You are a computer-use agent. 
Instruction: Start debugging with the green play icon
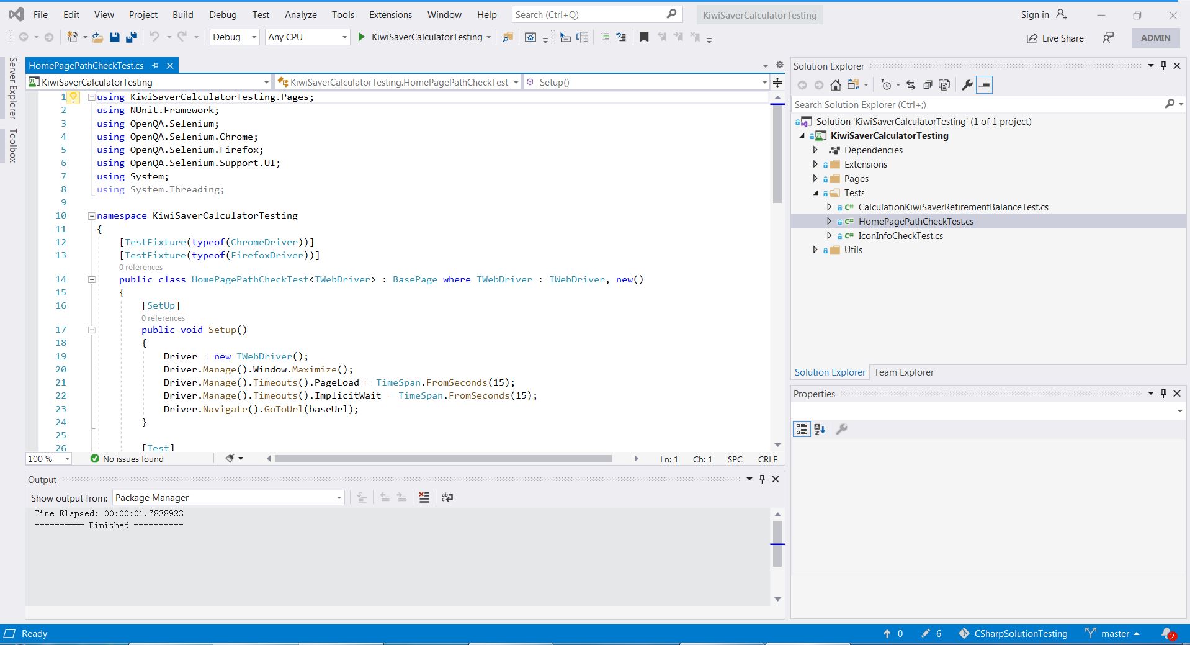362,37
